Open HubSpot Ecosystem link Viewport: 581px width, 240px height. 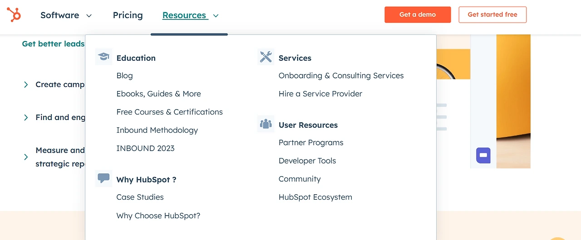[315, 197]
